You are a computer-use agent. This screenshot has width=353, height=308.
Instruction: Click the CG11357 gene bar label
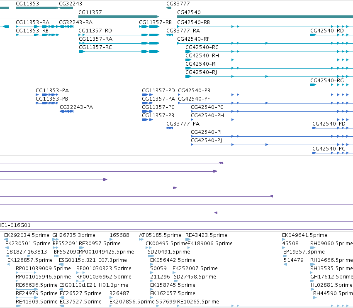(90, 12)
